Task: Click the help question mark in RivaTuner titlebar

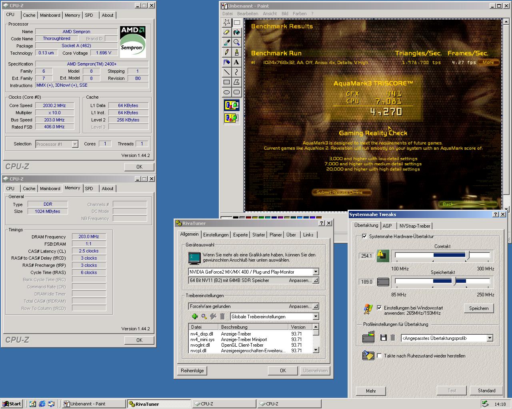Action: click(322, 223)
